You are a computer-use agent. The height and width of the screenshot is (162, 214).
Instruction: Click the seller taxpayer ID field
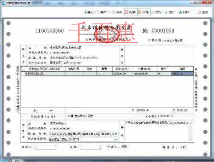60,129
